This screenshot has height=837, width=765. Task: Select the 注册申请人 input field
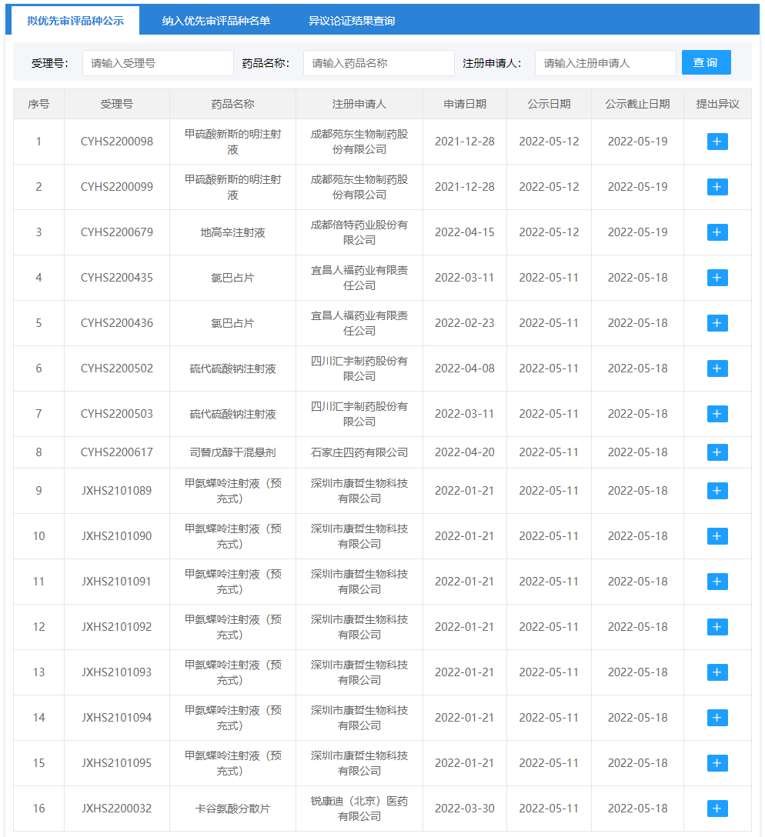[x=605, y=63]
